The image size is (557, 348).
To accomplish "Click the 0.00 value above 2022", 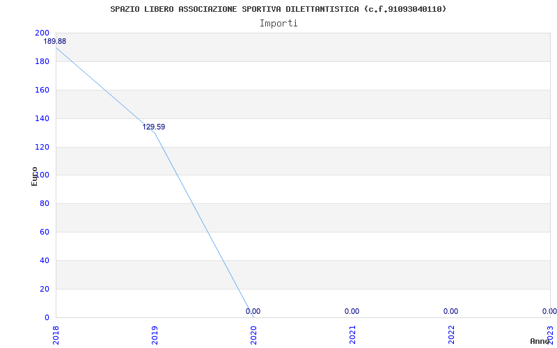I will coord(450,311).
